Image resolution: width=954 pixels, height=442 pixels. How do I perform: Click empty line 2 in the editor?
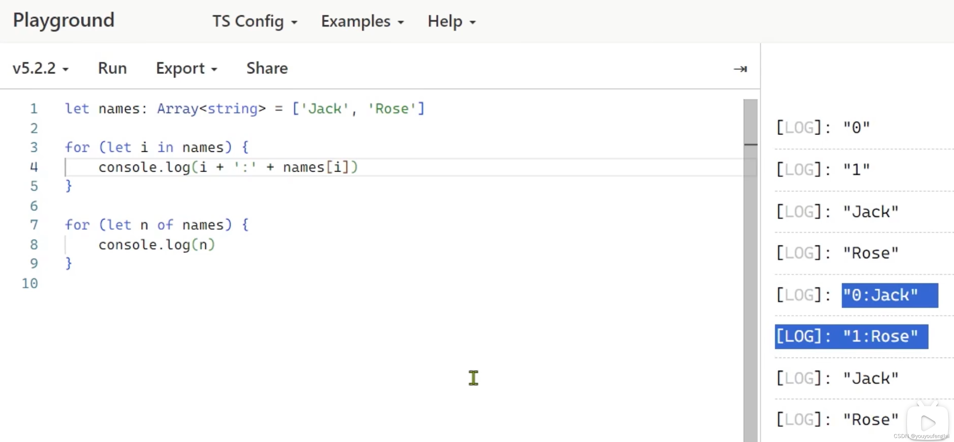[404, 128]
